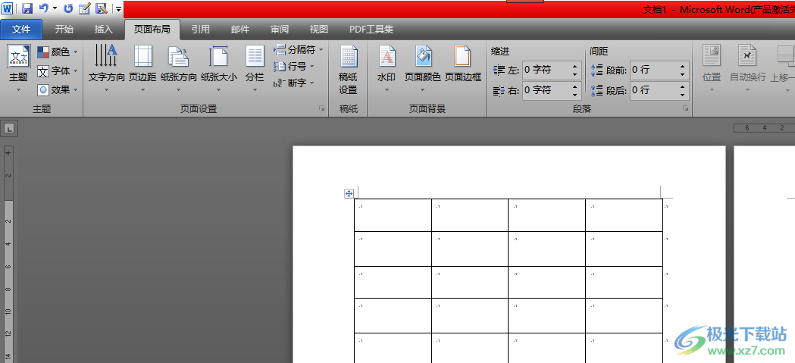Open the 断字 hyphenation dropdown
Viewport: 795px width, 363px height.
(294, 83)
